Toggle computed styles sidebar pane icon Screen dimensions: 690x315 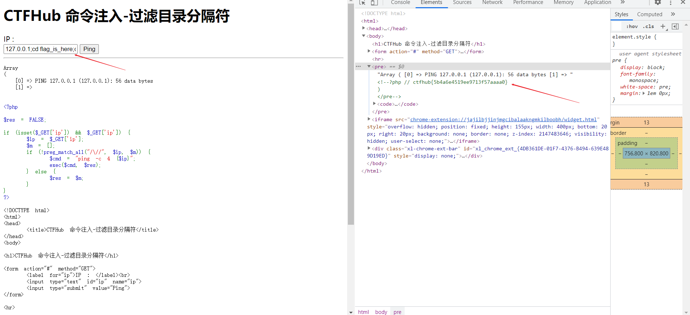coord(675,26)
